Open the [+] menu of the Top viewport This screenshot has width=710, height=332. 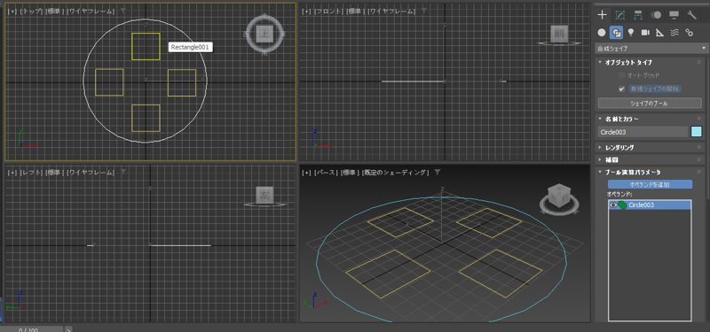coord(12,11)
